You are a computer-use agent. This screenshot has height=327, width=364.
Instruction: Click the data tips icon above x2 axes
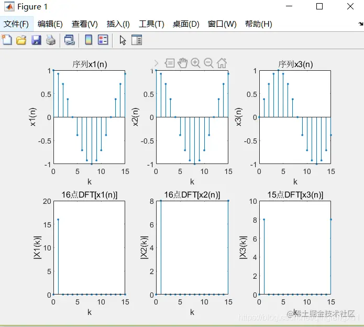pos(170,63)
